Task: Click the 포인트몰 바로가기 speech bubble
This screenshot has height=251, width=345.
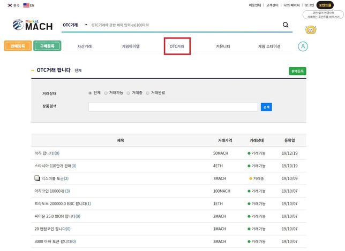Action: pos(323,15)
